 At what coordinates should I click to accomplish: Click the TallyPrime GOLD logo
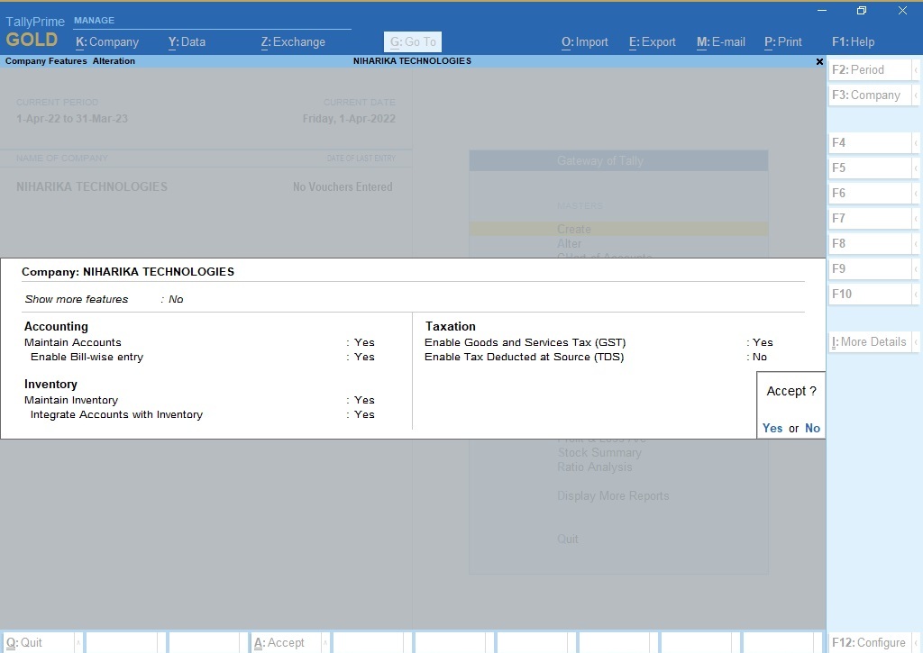(x=35, y=32)
